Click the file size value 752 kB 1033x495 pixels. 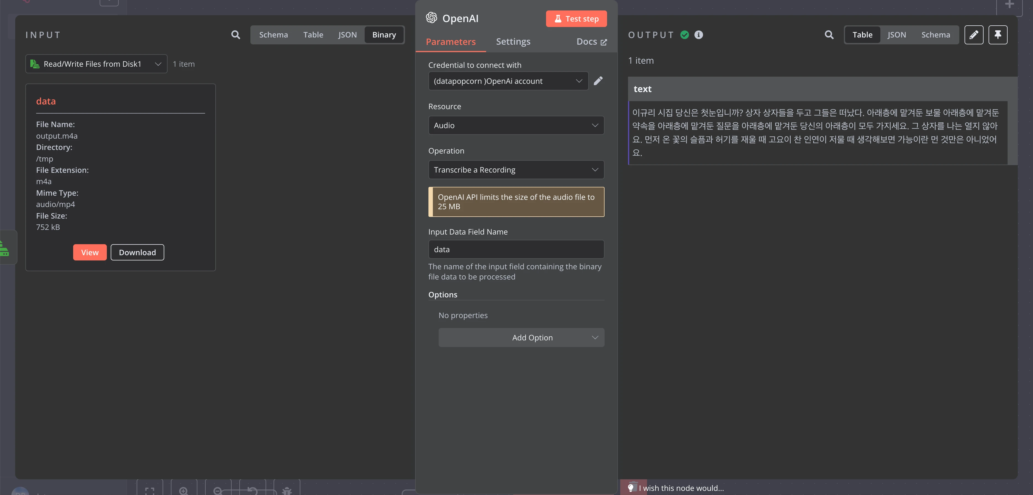coord(48,227)
